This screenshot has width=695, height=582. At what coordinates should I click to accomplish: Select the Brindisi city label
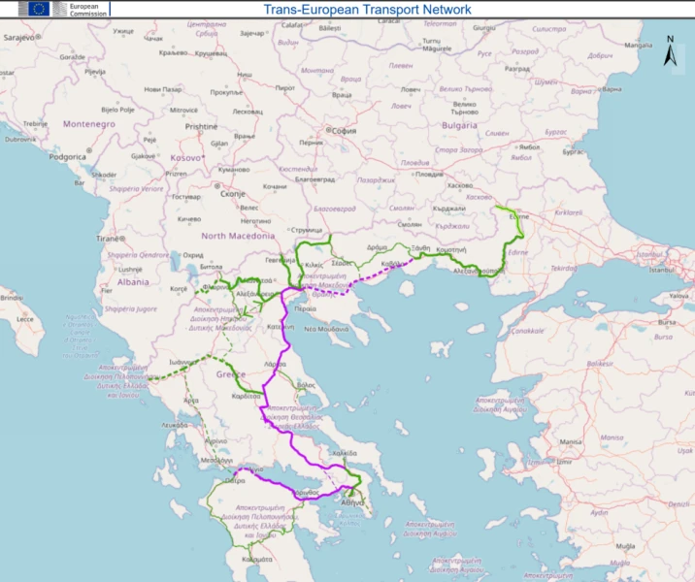click(x=12, y=298)
